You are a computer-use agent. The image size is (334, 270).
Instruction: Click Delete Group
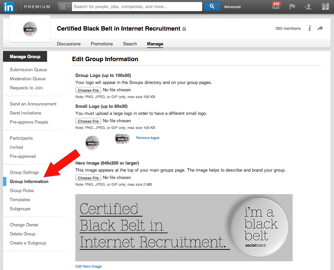click(x=23, y=234)
